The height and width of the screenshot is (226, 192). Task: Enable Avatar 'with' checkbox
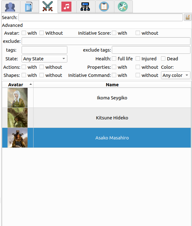24,33
